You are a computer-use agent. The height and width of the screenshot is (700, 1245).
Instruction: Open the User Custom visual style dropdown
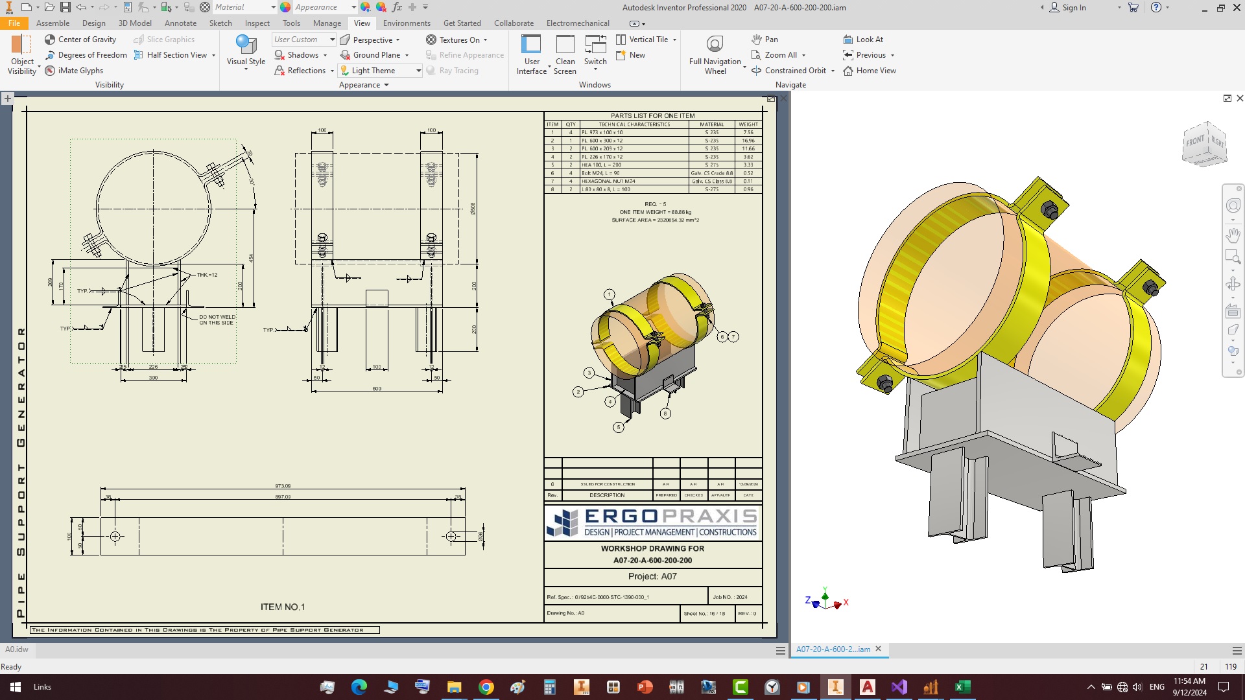(x=332, y=40)
